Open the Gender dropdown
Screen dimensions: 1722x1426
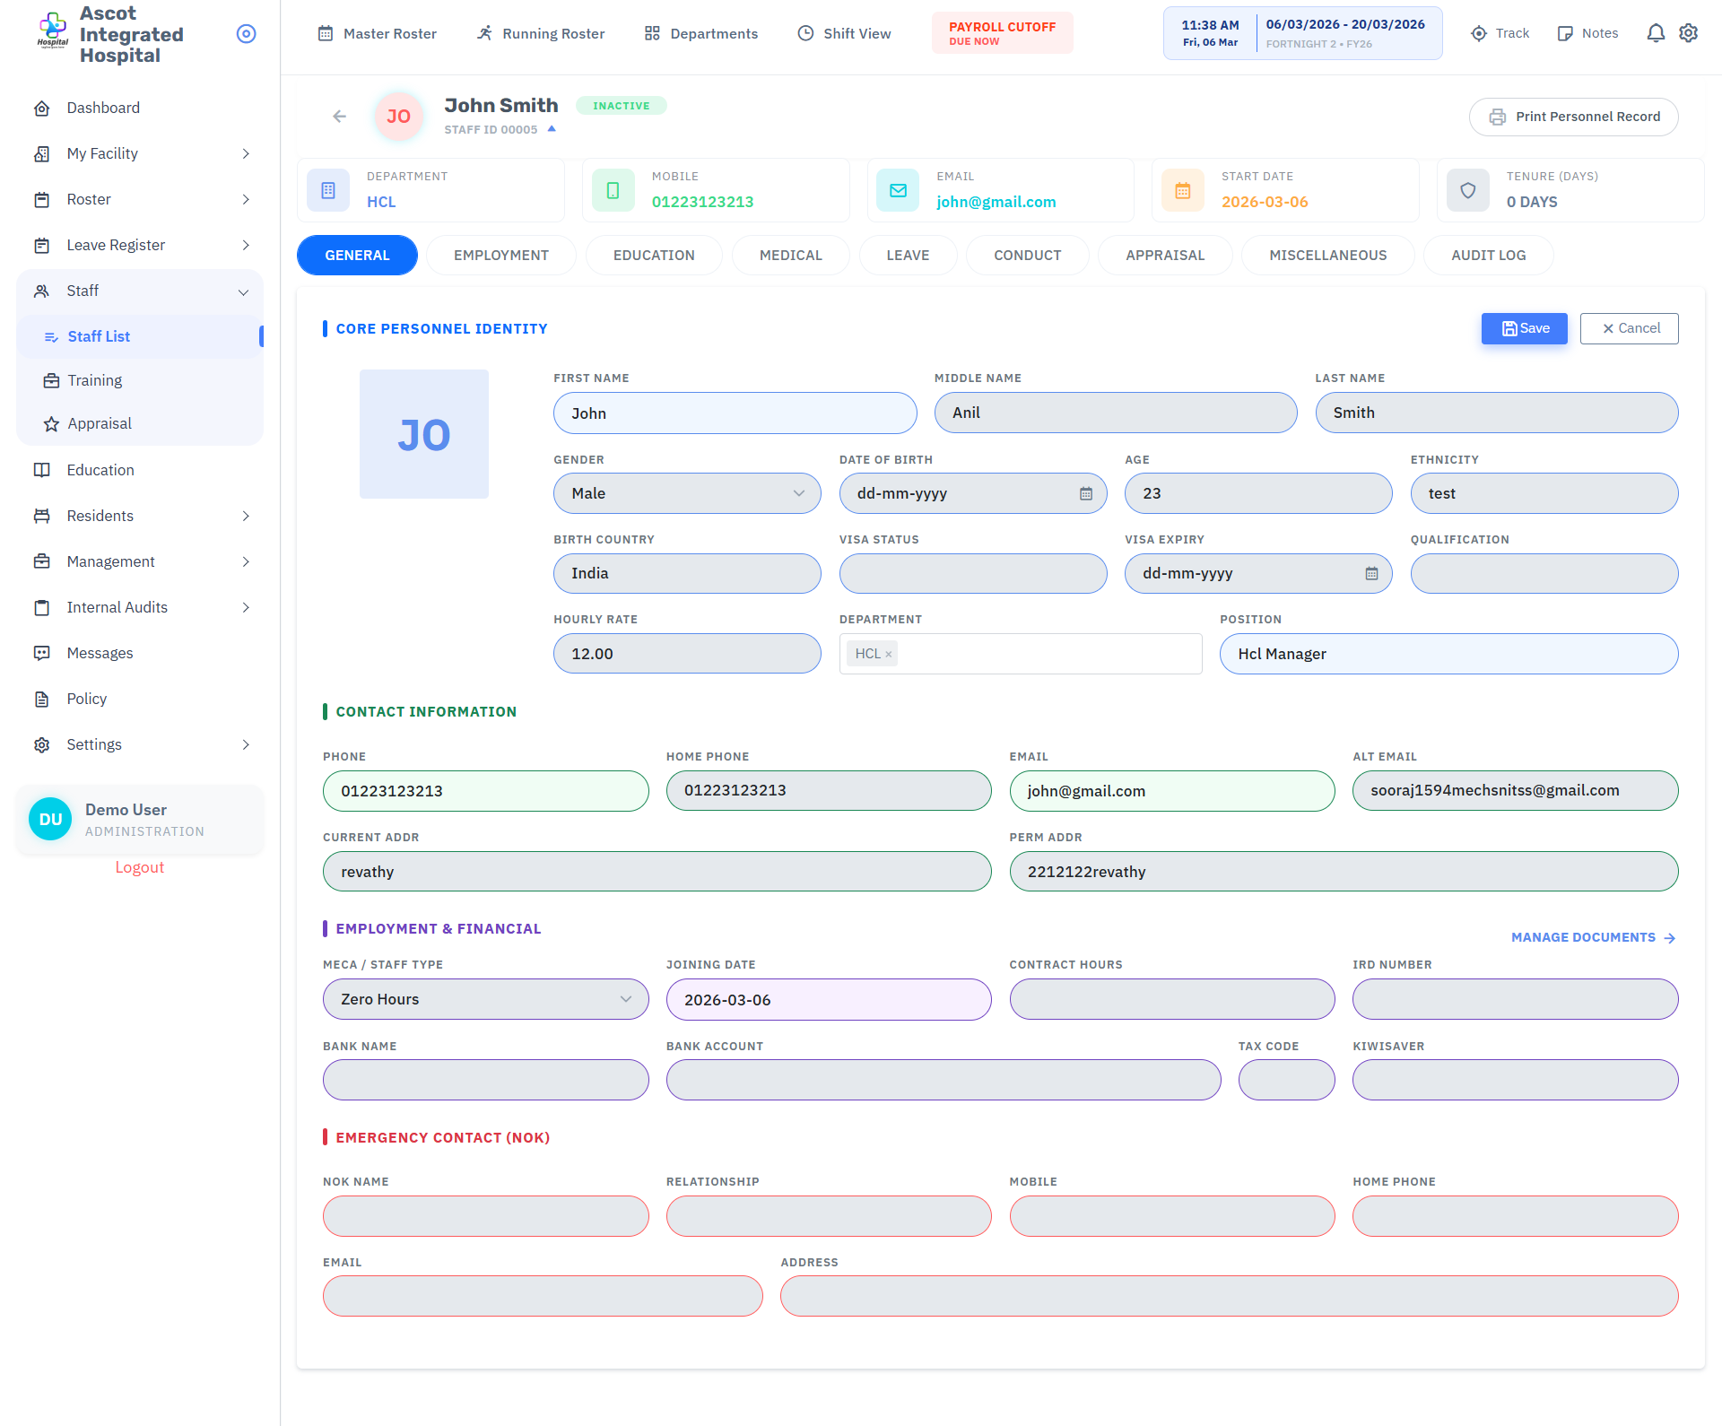point(687,494)
